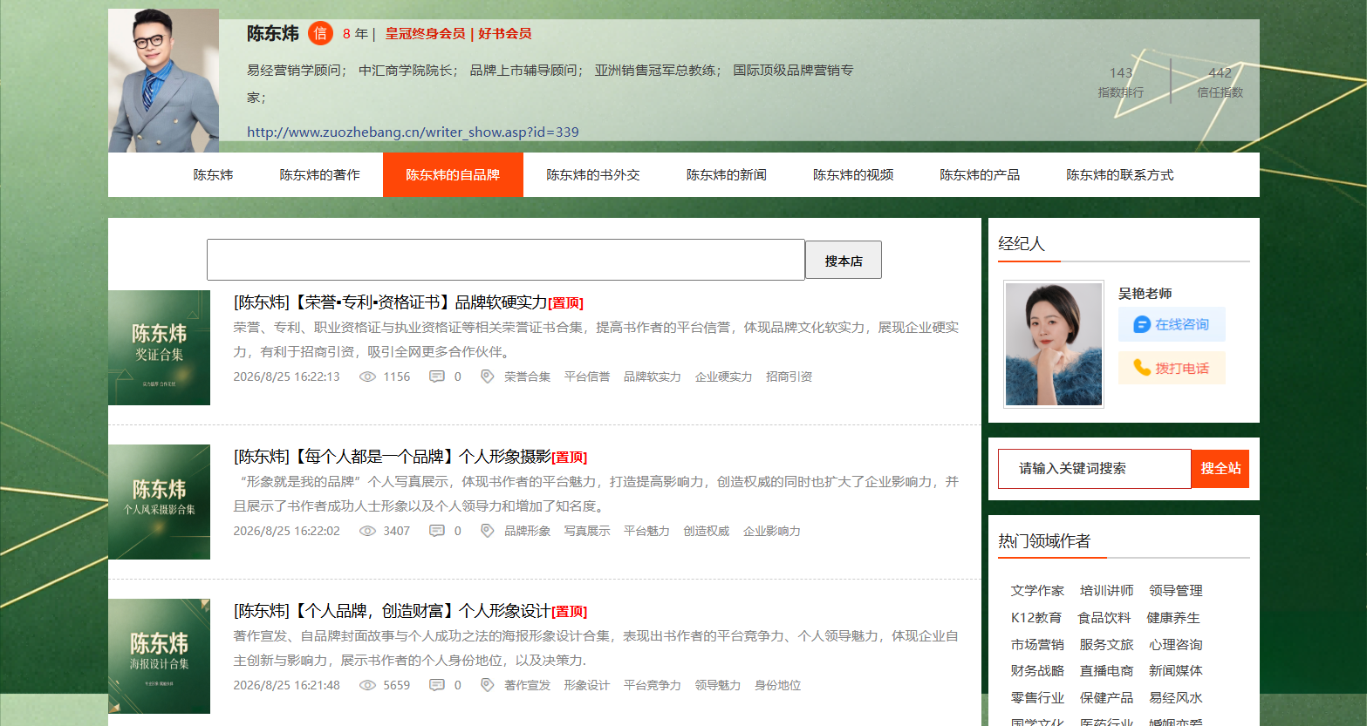The image size is (1367, 726).
Task: Click views eye icon beside 5659
Action: pyautogui.click(x=368, y=685)
